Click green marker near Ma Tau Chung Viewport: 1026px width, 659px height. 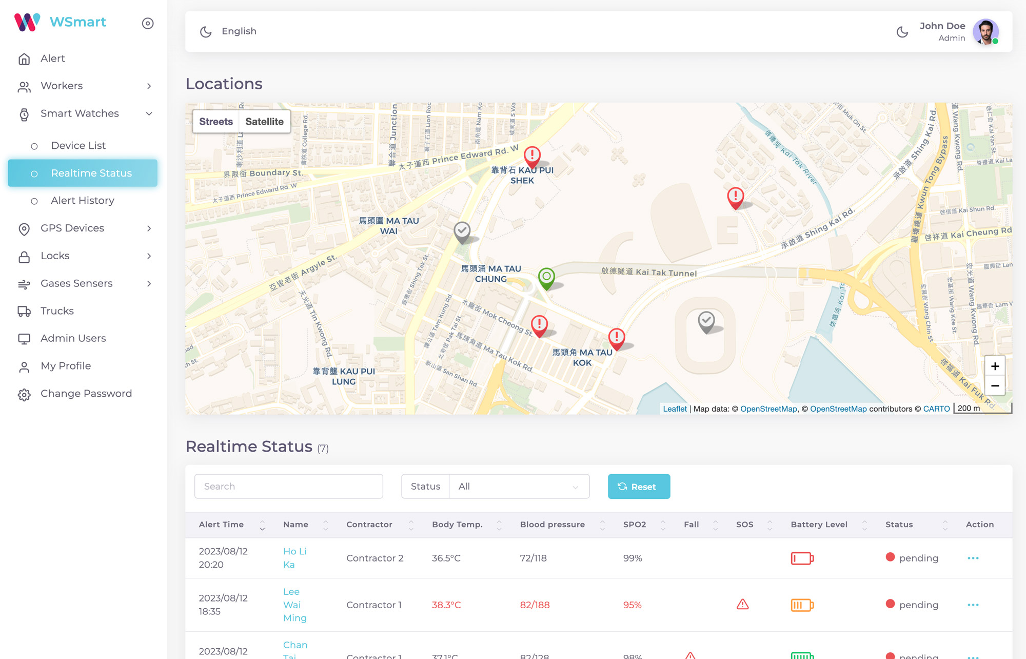tap(546, 279)
